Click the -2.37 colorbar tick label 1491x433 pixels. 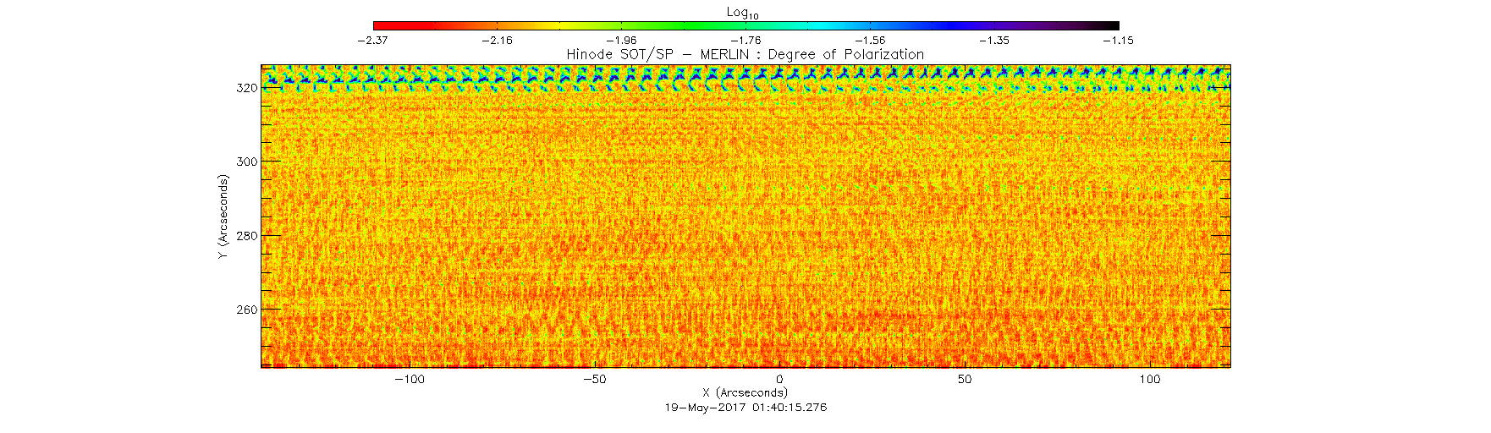[372, 40]
